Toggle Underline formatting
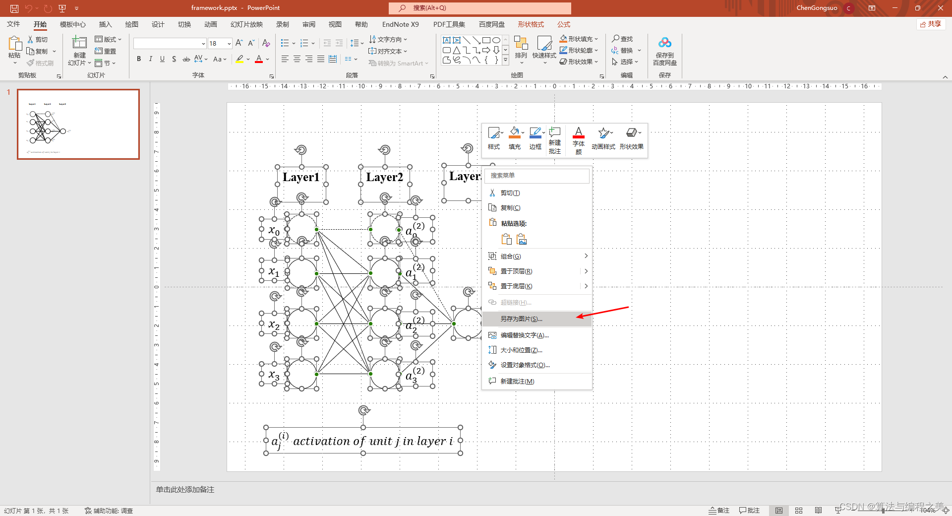The width and height of the screenshot is (952, 516). pos(162,59)
